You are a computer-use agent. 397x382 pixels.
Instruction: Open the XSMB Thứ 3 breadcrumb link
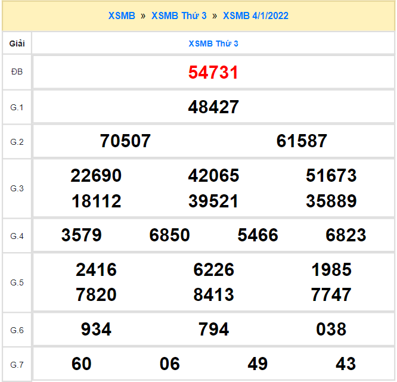(179, 16)
